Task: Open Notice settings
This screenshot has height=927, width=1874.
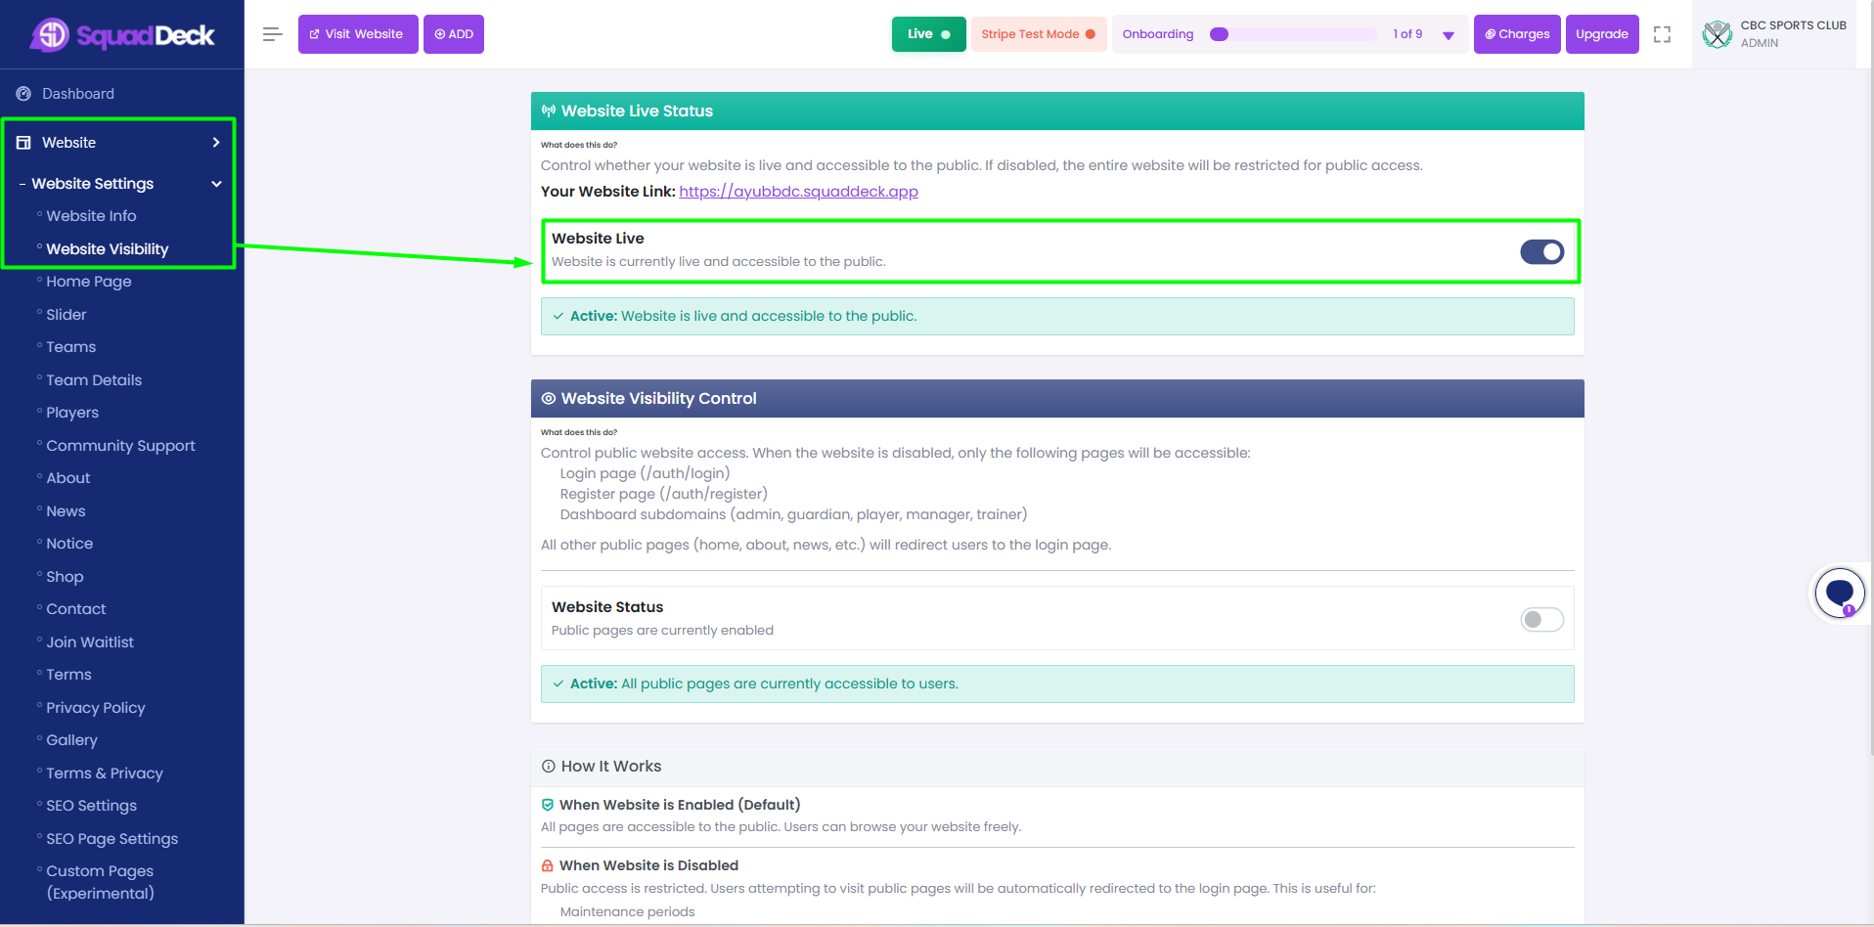Action: pyautogui.click(x=69, y=544)
